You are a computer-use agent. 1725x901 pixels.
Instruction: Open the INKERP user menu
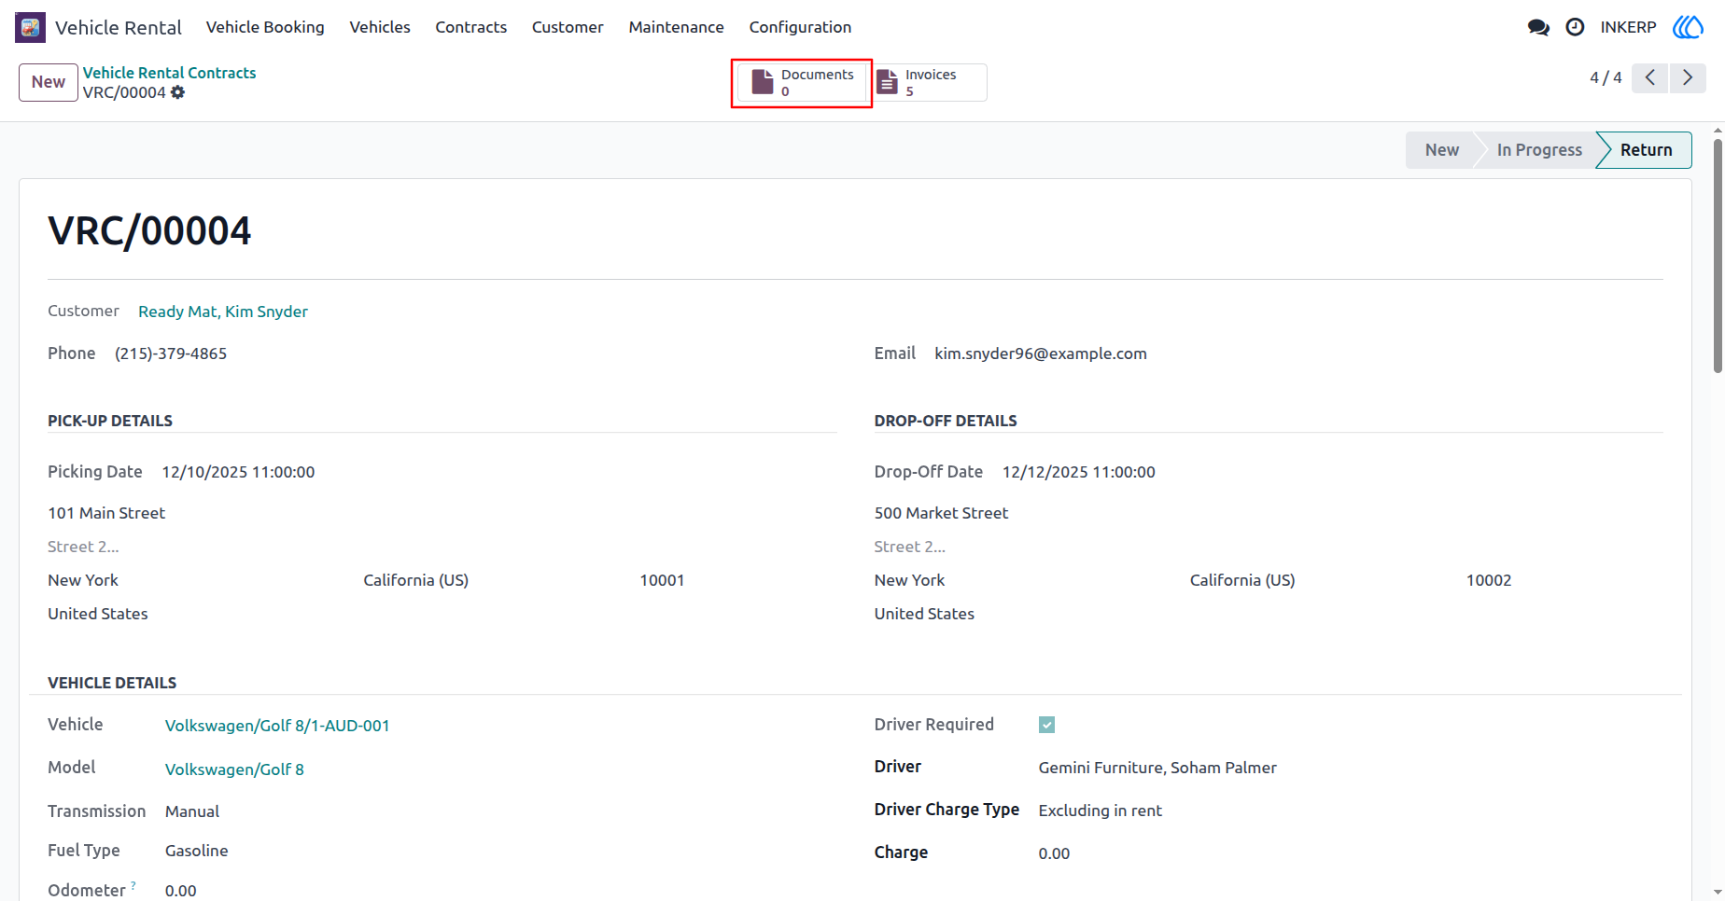(1628, 27)
